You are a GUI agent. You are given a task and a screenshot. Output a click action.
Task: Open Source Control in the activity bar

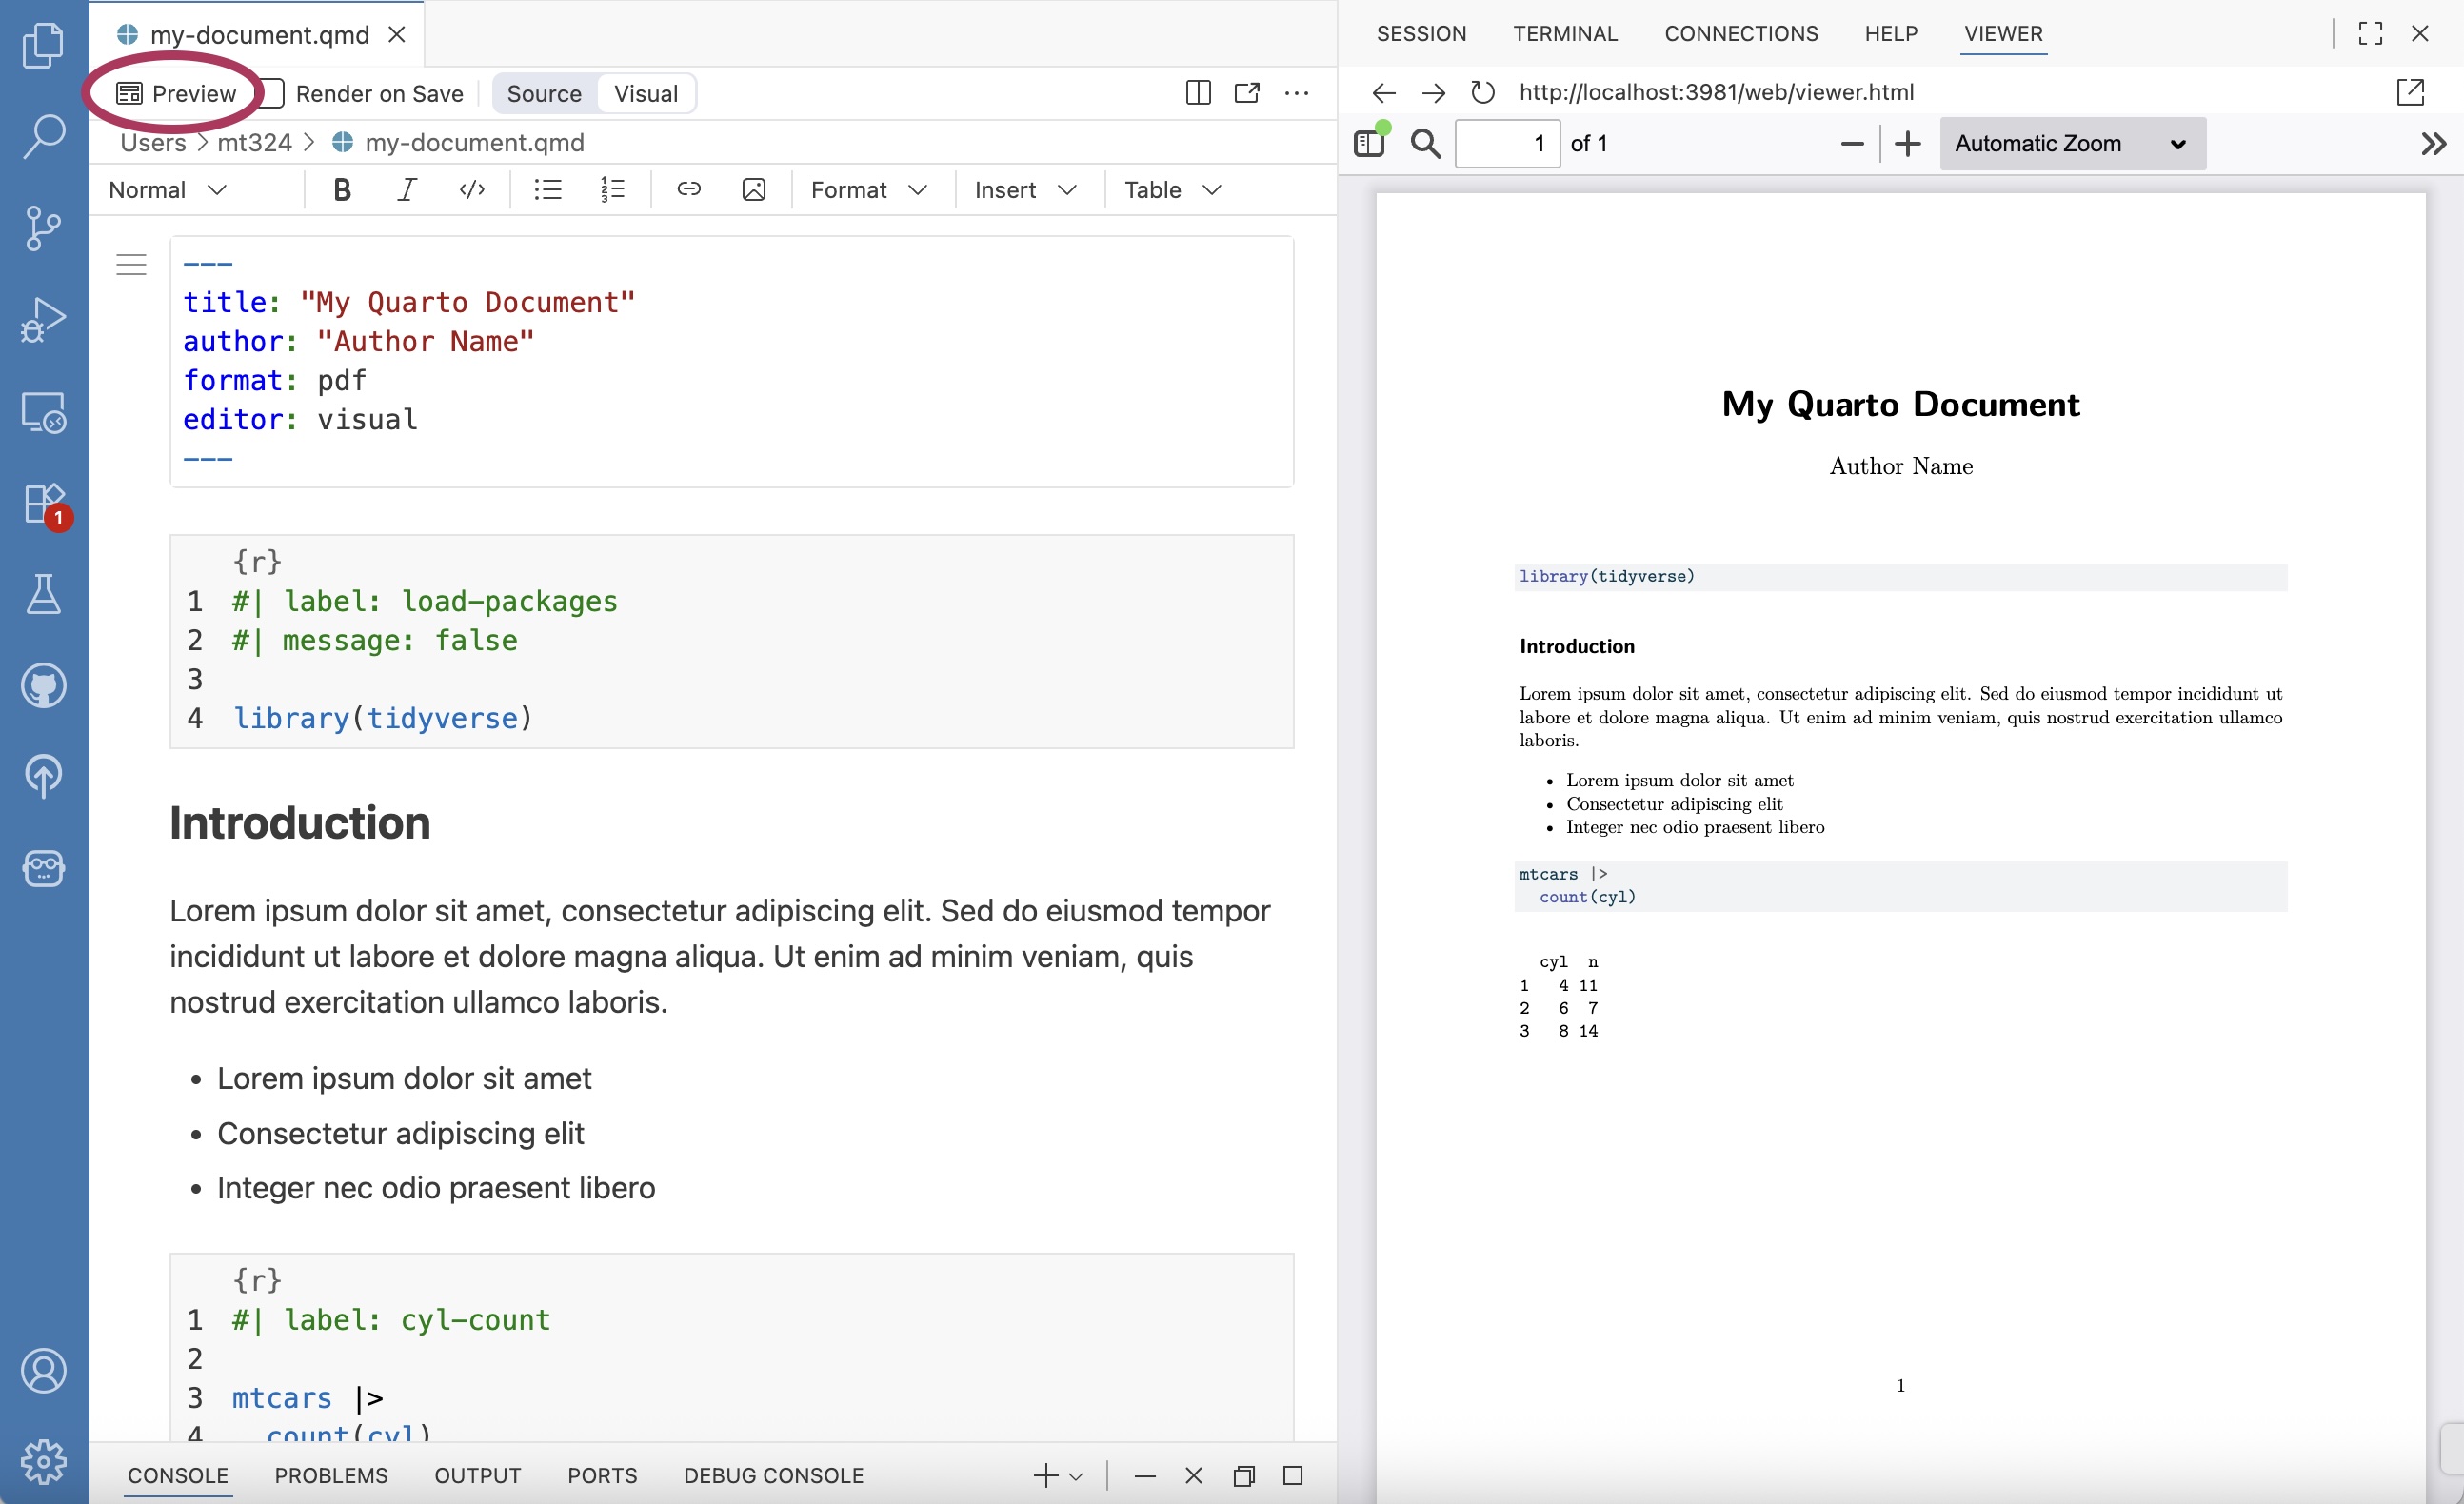[43, 228]
